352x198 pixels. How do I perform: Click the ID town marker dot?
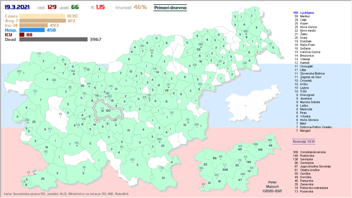coord(61,116)
